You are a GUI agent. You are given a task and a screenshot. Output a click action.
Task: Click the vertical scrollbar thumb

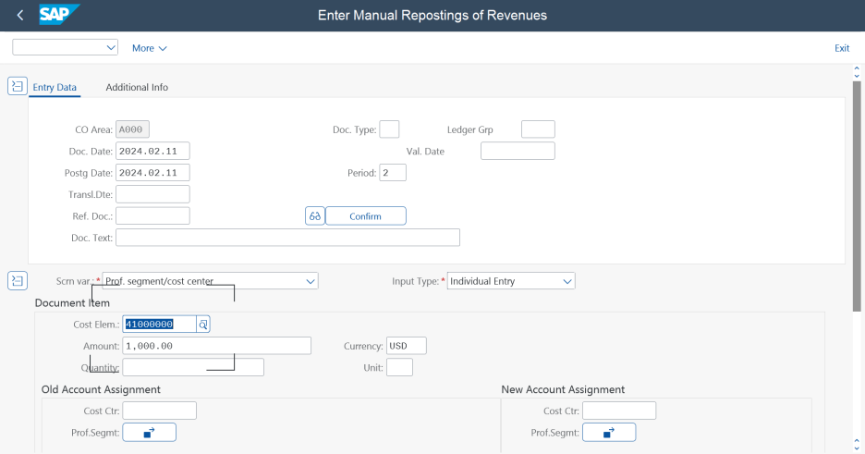point(856,196)
